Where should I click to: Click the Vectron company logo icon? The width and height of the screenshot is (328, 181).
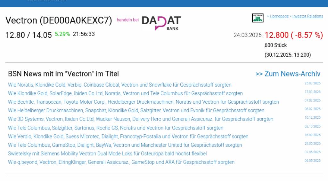[x=258, y=18]
